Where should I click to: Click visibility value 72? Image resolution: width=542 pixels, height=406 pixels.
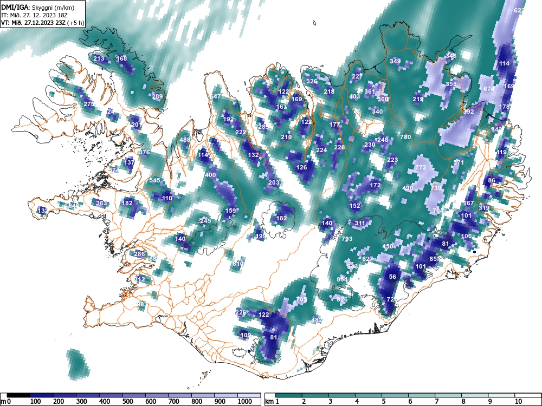tap(390, 299)
